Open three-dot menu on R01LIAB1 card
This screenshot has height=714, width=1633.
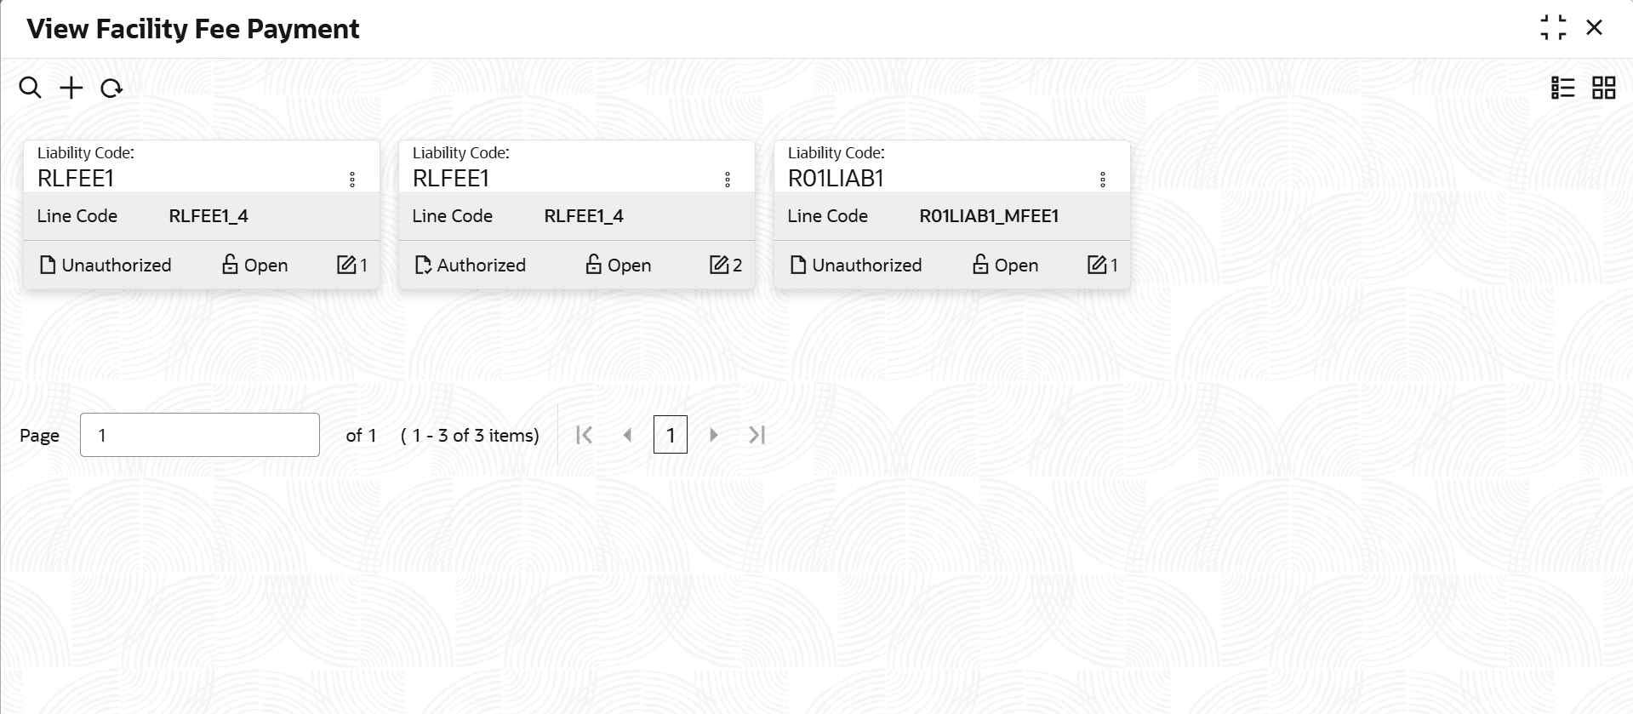(1103, 180)
